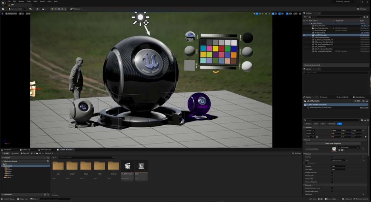This screenshot has height=202, width=371.
Task: Click the Outliner filter funnel icon
Action: pyautogui.click(x=305, y=17)
